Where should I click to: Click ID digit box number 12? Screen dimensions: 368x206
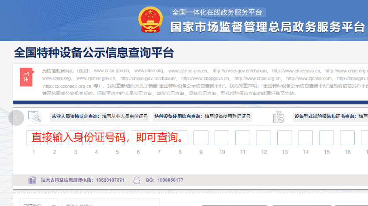point(264,138)
